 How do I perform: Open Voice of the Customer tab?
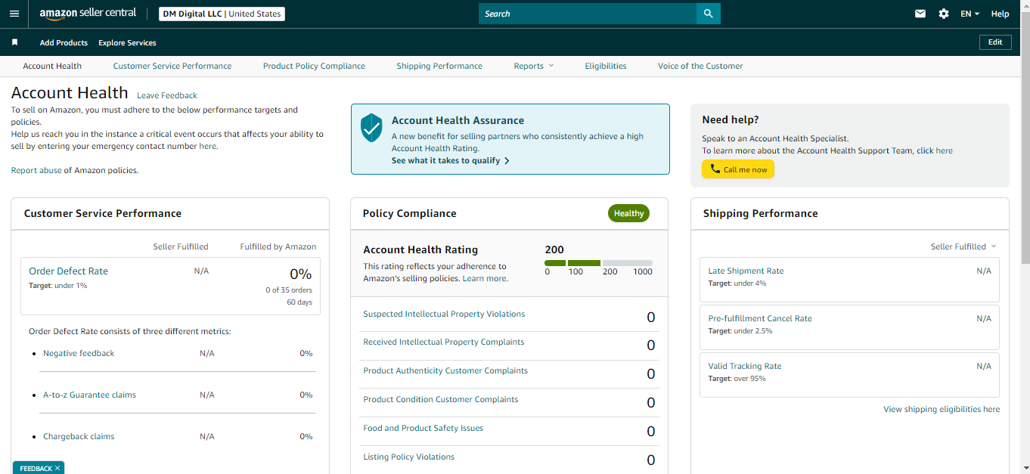click(700, 66)
